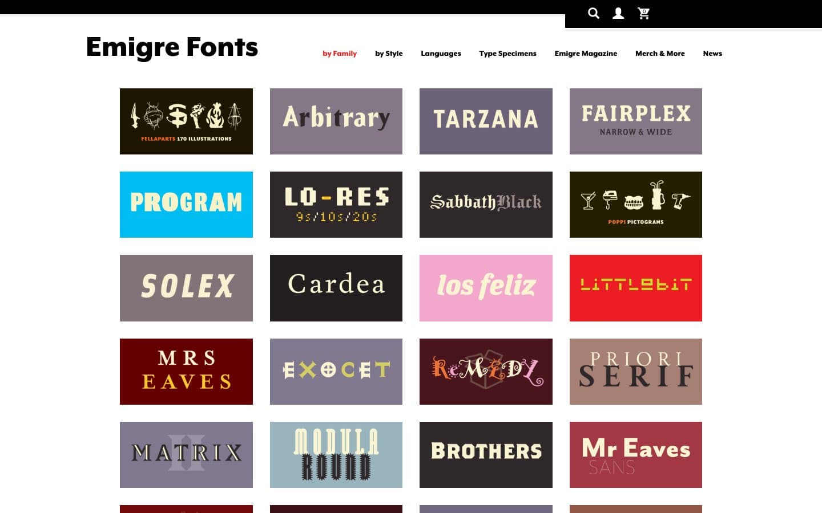Open the shopping cart icon
The width and height of the screenshot is (822, 513).
coord(643,13)
